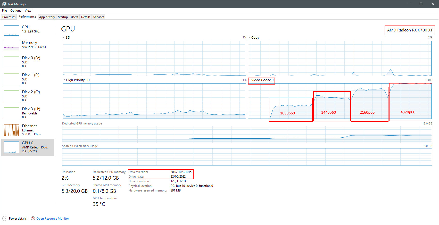Click the Copy engine usage graph
439x225 pixels.
click(339, 58)
